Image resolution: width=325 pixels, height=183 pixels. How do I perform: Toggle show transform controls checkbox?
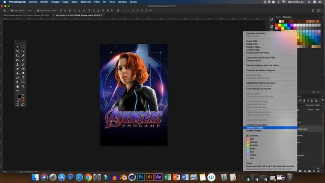click(x=38, y=10)
